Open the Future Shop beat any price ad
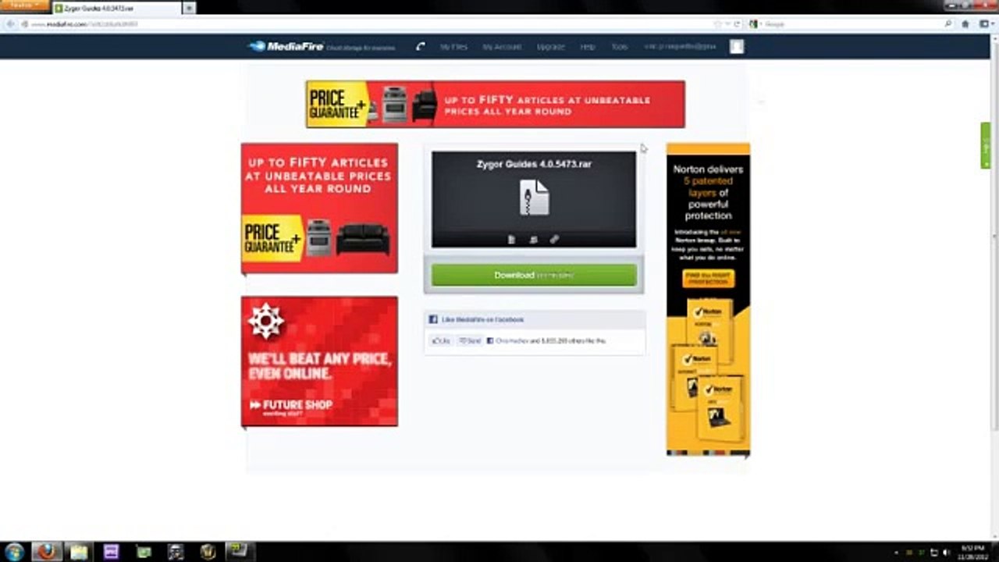This screenshot has width=999, height=562. [x=319, y=361]
